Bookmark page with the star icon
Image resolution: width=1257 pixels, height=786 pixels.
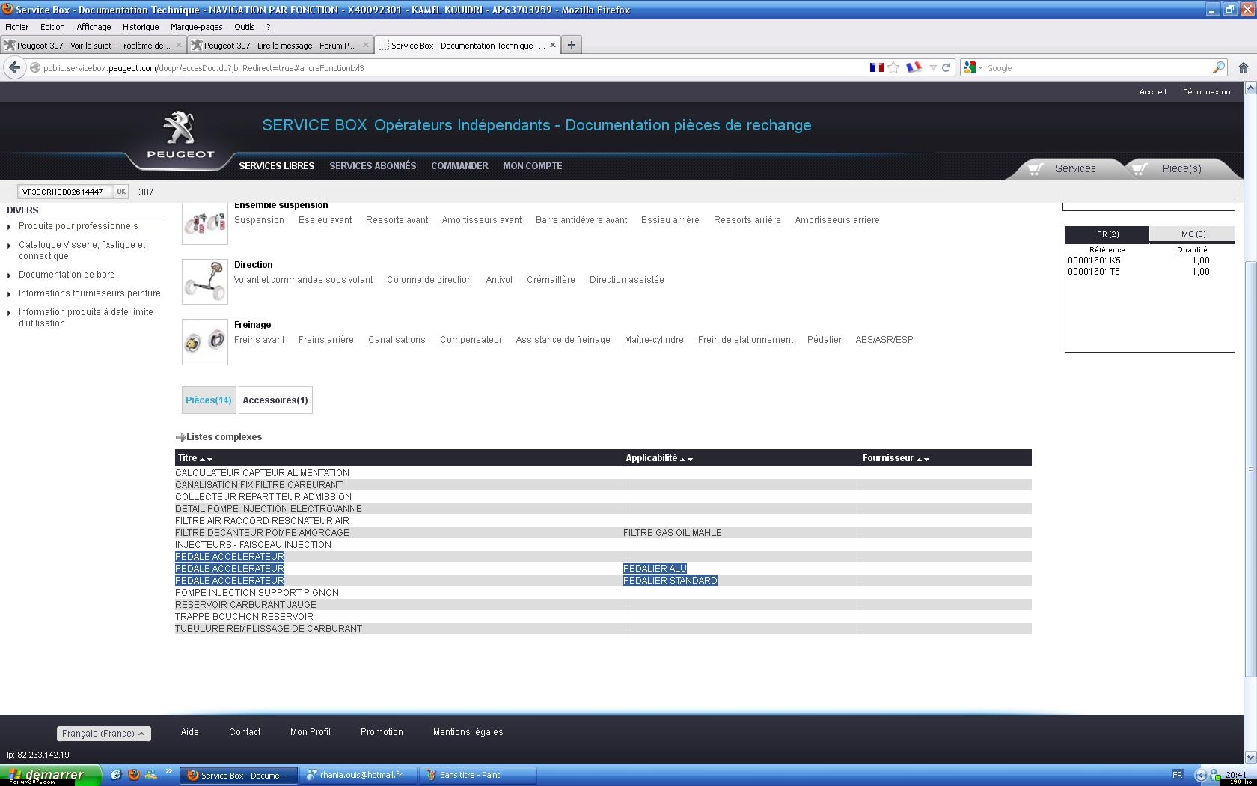(x=893, y=67)
